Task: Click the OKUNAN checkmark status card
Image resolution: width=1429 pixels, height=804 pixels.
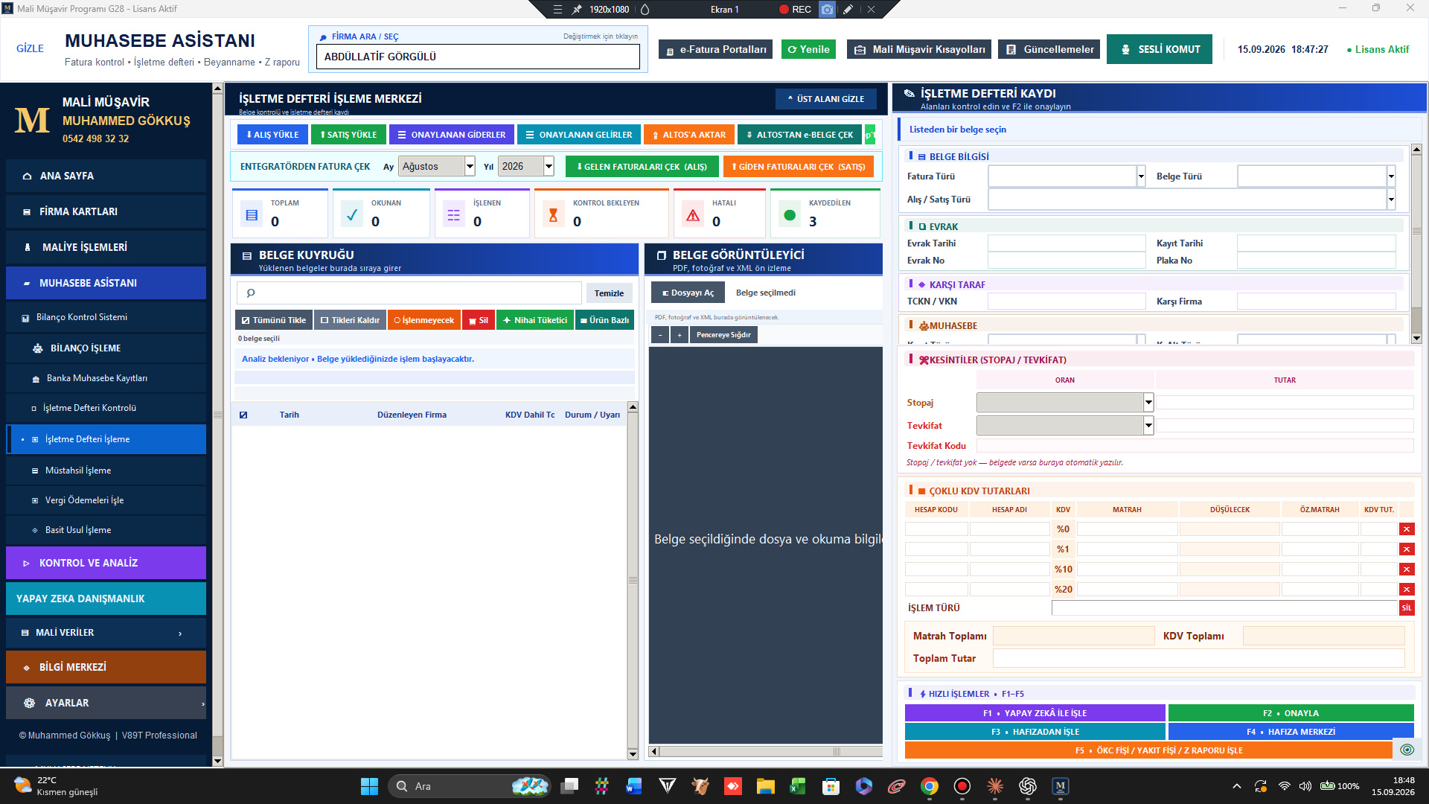Action: 381,214
